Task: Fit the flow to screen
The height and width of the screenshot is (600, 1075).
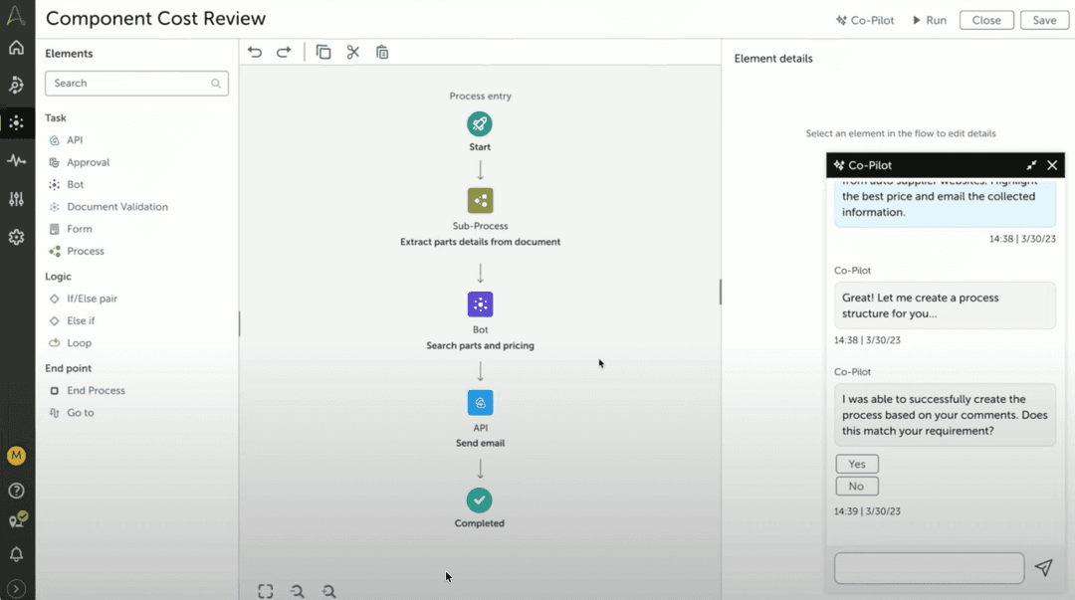Action: tap(266, 591)
